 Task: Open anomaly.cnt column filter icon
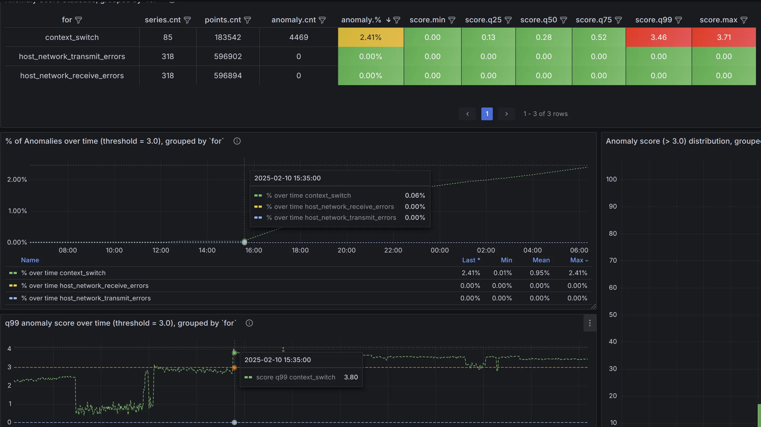coord(322,20)
